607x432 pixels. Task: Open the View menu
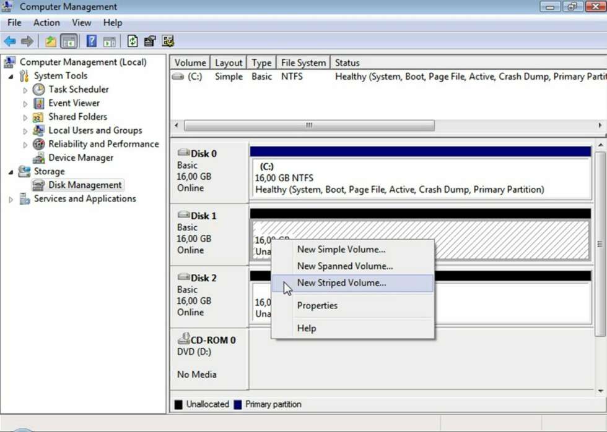point(81,23)
